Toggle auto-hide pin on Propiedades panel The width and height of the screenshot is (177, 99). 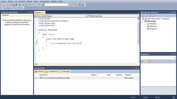point(173,54)
